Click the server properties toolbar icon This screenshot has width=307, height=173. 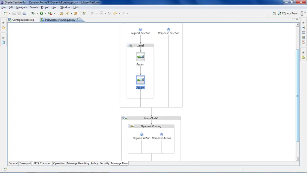coord(84,13)
